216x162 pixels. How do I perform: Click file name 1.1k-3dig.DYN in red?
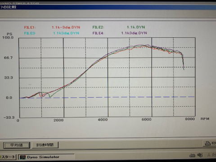[x=66, y=27]
